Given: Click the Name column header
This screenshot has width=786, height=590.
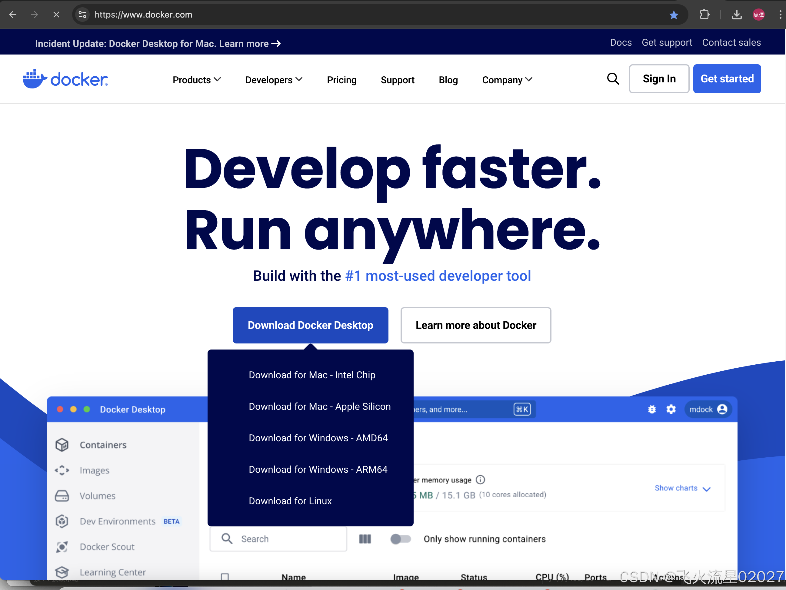Looking at the screenshot, I should pos(294,577).
